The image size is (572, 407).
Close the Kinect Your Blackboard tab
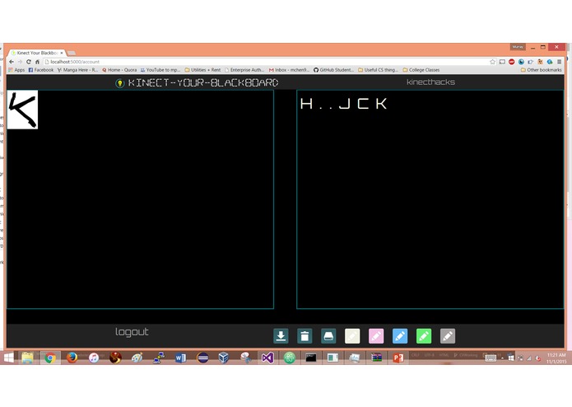(x=62, y=53)
